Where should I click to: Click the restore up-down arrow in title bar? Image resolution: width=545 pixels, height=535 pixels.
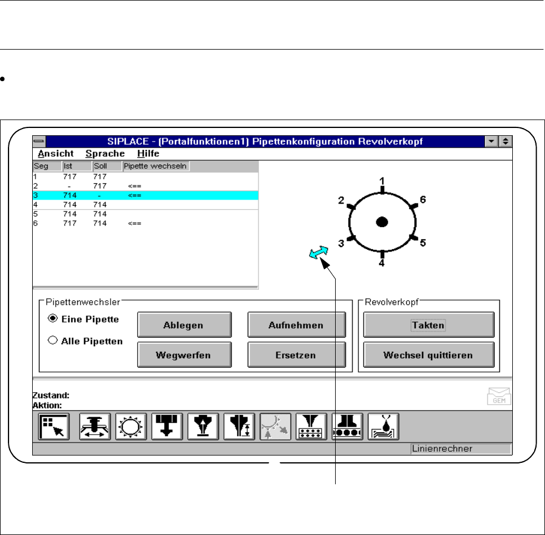click(x=506, y=142)
